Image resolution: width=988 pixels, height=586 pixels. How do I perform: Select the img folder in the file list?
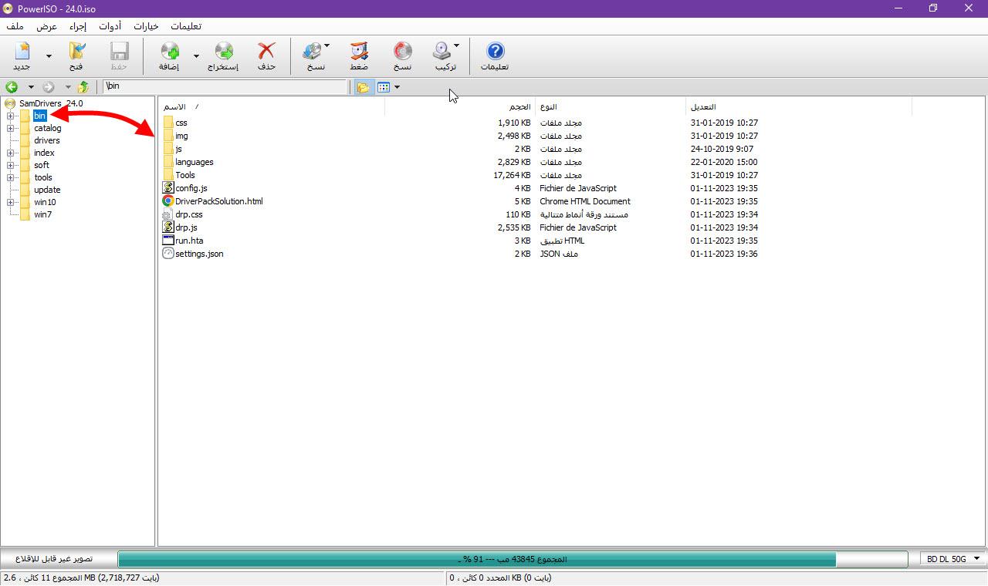pos(181,136)
